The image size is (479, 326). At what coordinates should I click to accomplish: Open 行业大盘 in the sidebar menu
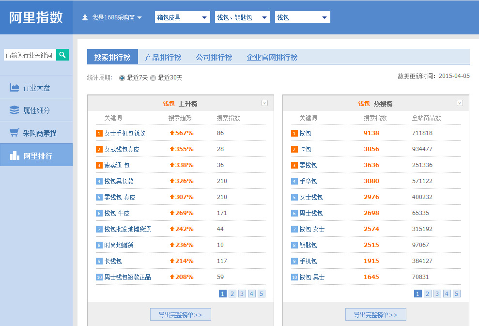pyautogui.click(x=36, y=87)
